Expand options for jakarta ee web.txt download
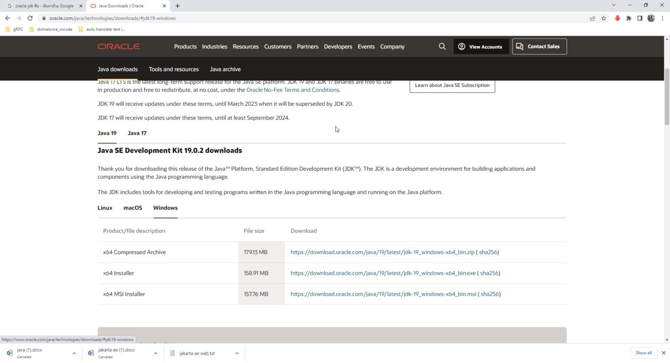This screenshot has width=670, height=363. 237,353
